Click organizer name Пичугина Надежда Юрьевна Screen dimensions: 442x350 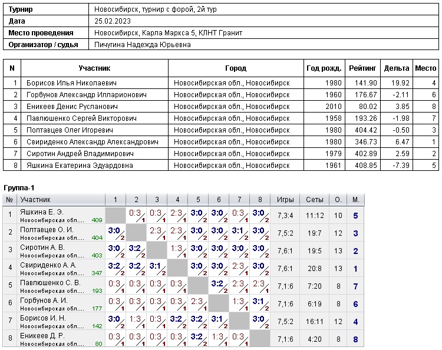142,44
